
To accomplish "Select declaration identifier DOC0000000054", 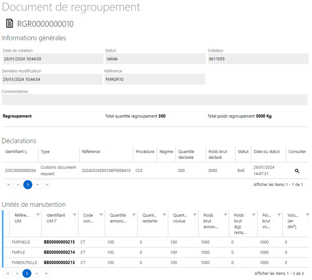I will click(20, 171).
